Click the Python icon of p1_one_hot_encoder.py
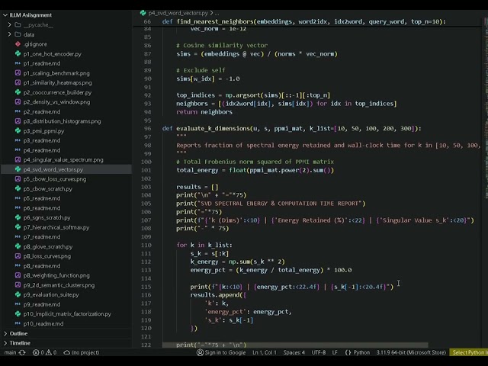 (x=18, y=53)
